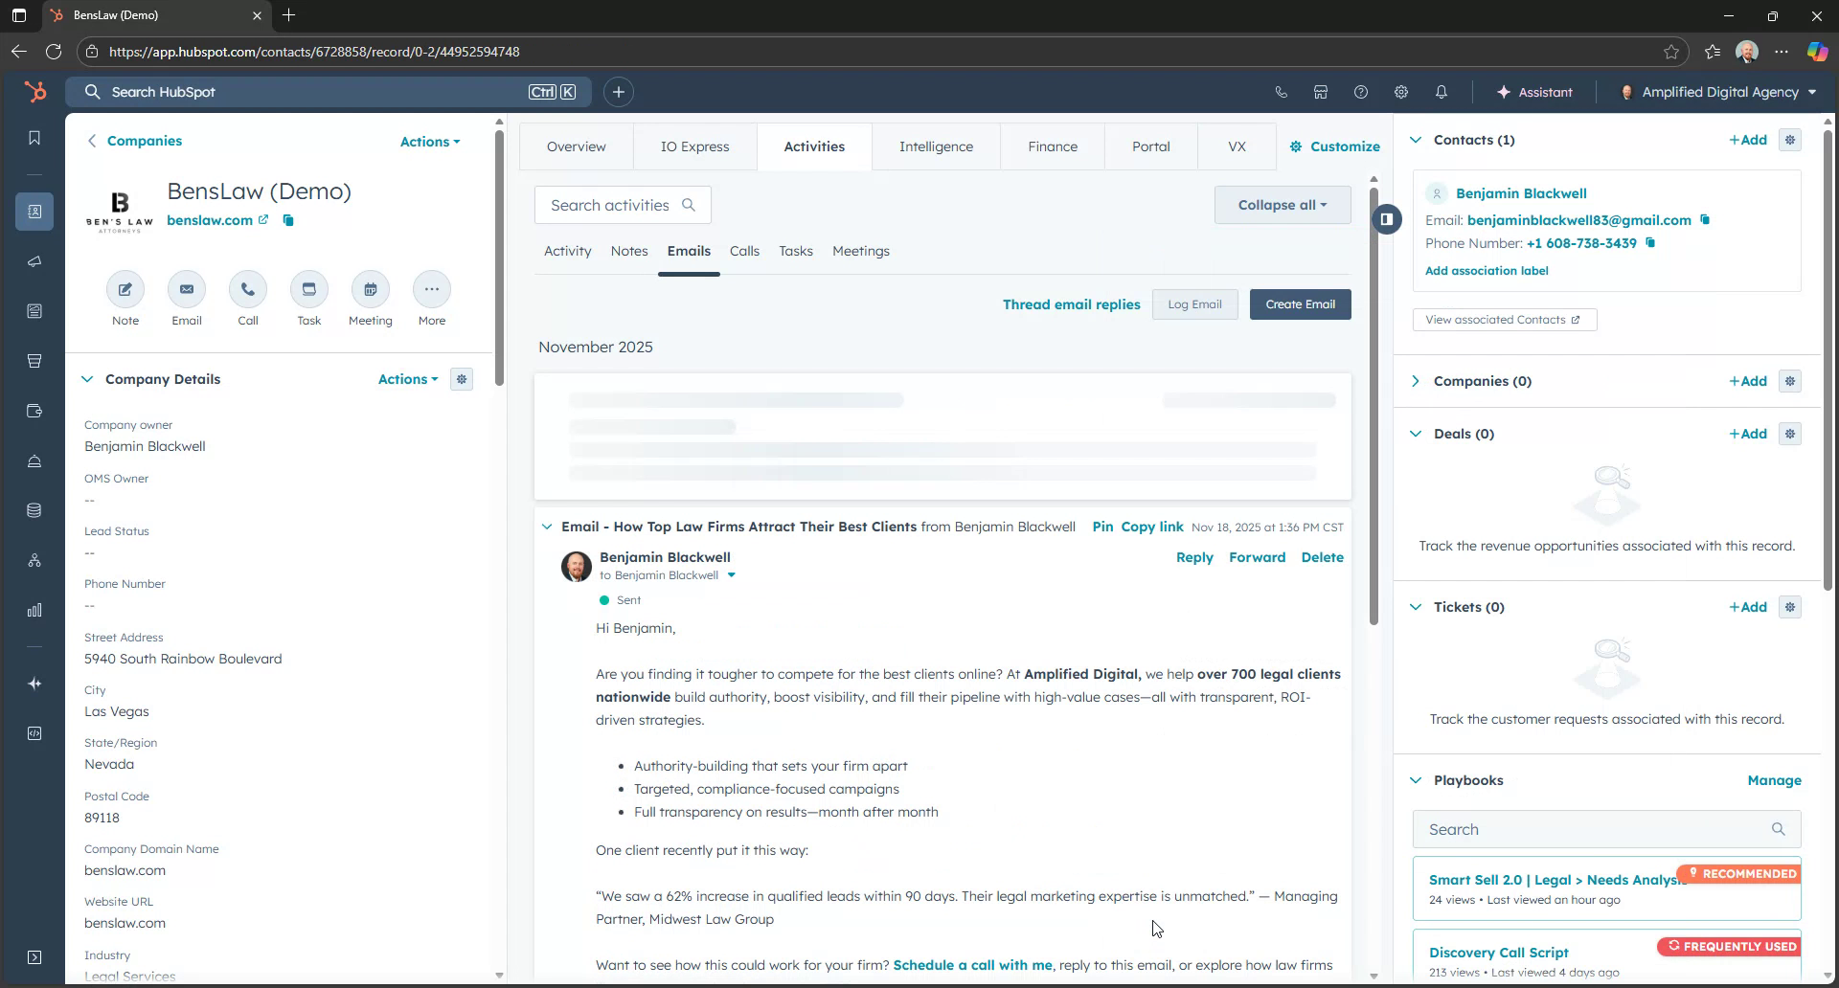Click the Marketplace storefront icon in top bar

coord(1320,92)
